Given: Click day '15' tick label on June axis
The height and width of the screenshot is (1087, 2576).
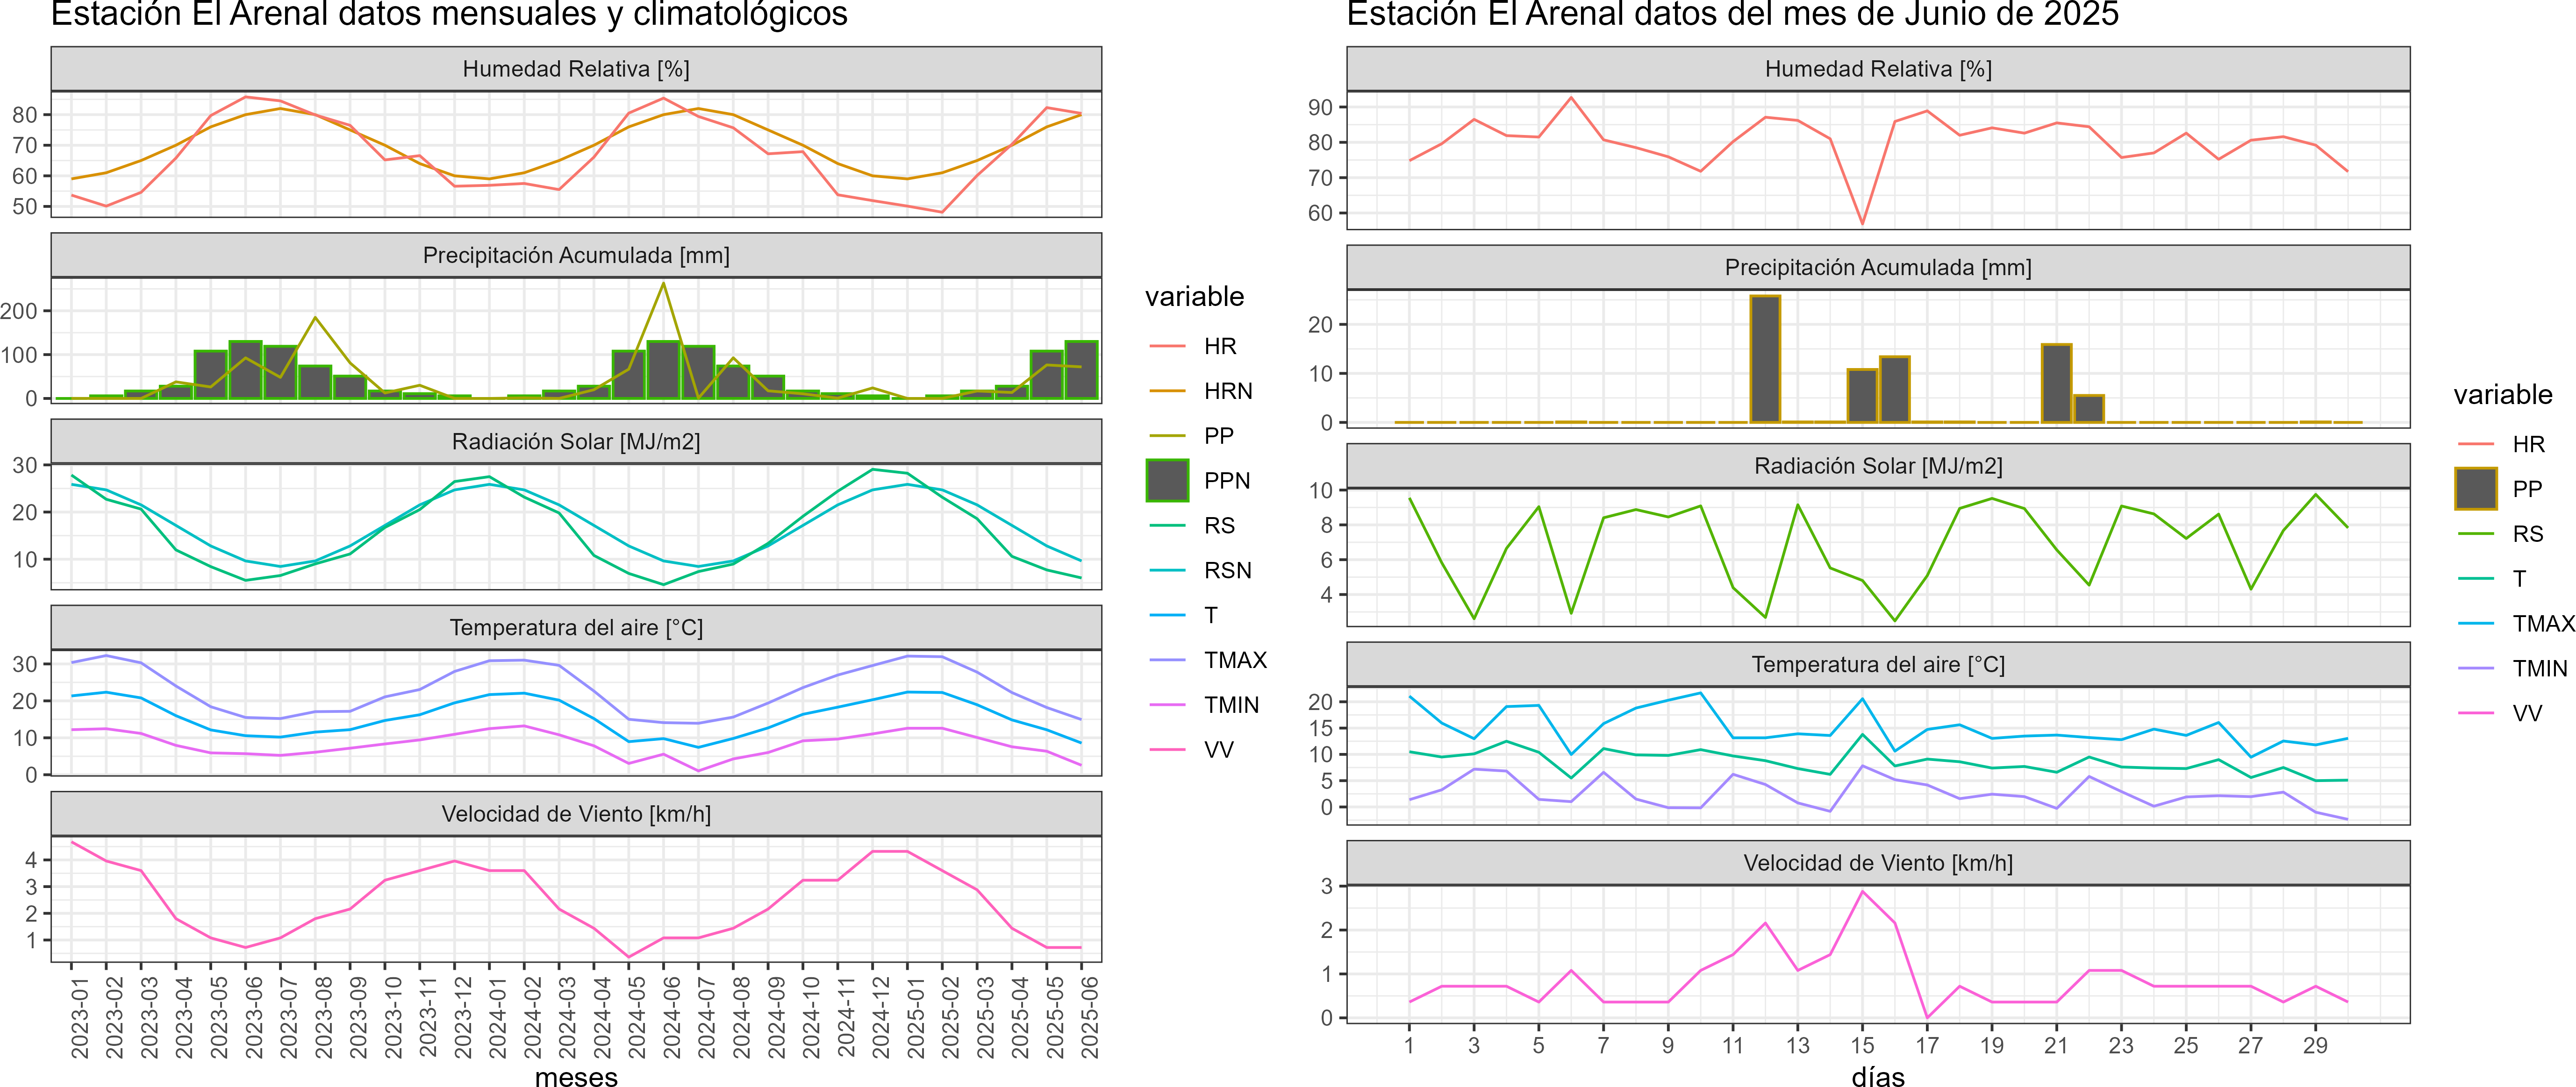Looking at the screenshot, I should [1862, 1045].
